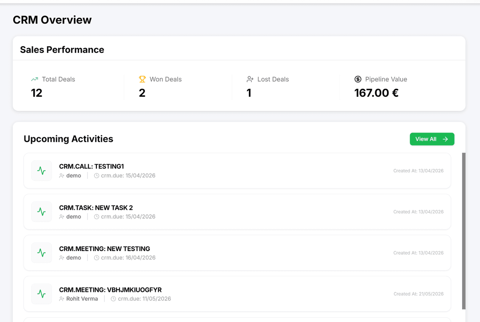Click the Lost Deals person icon

pyautogui.click(x=250, y=79)
